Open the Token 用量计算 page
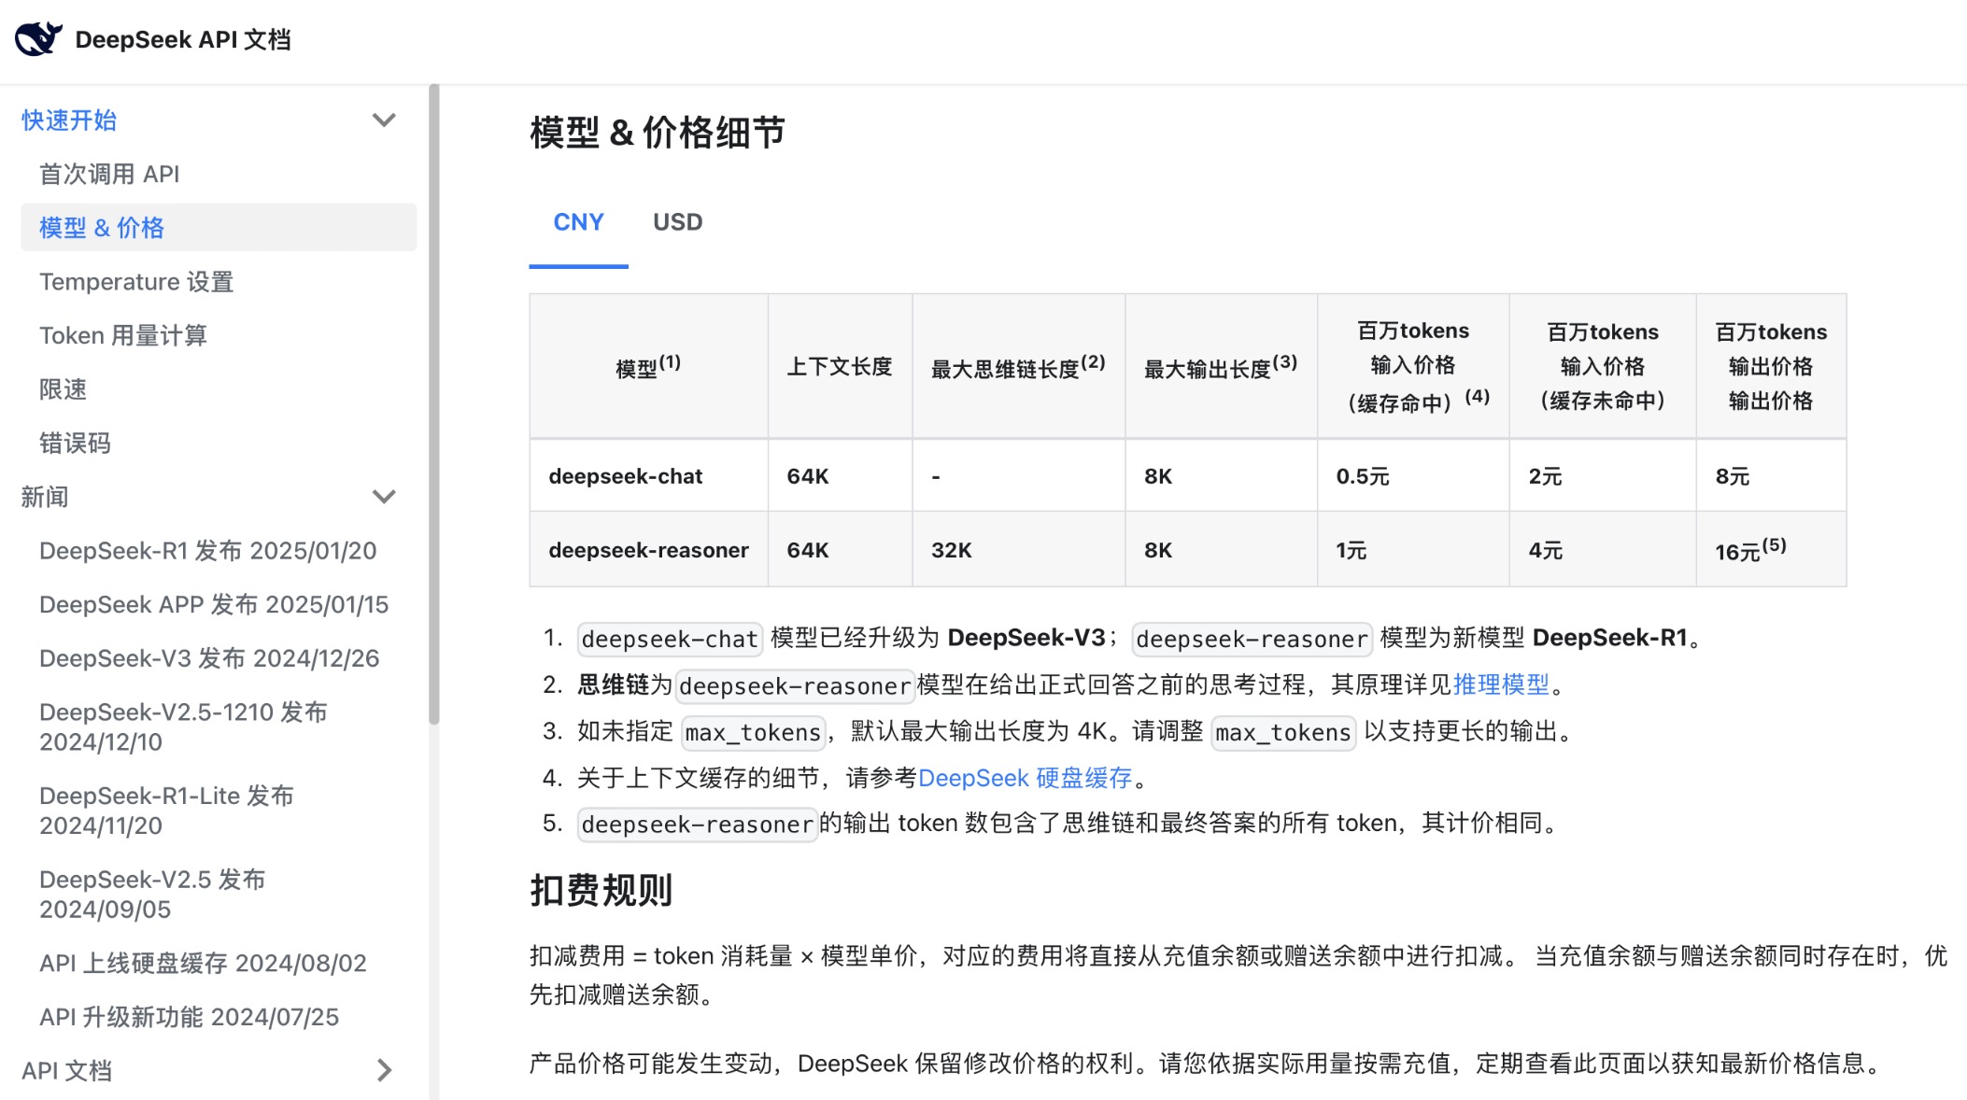1967x1100 pixels. 124,335
